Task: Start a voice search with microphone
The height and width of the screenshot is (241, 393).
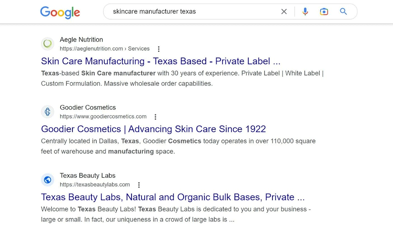Action: 305,12
